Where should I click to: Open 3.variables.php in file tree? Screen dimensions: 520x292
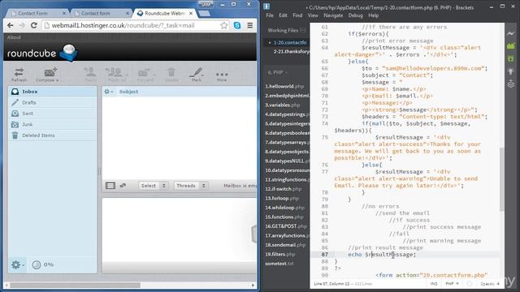coord(283,105)
